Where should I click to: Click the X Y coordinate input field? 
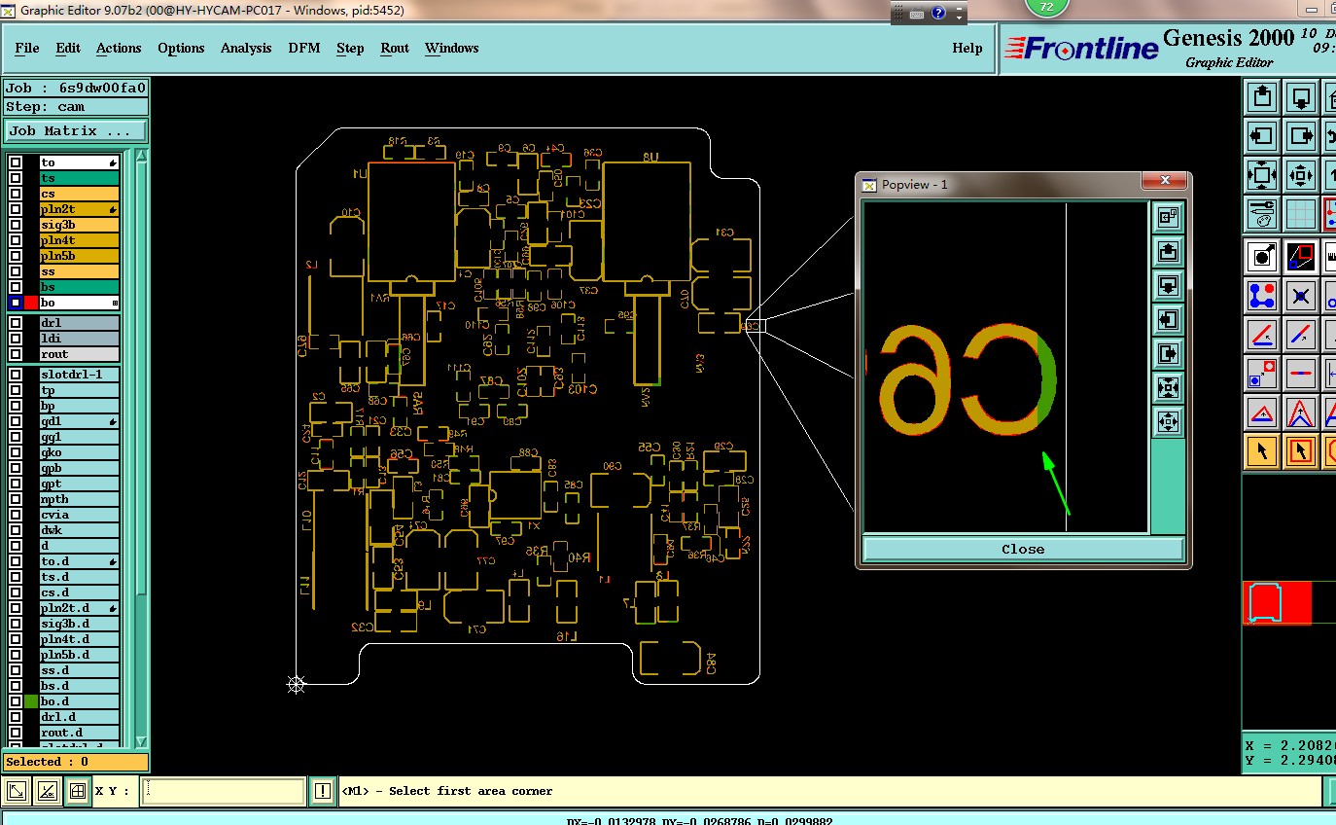click(x=223, y=792)
